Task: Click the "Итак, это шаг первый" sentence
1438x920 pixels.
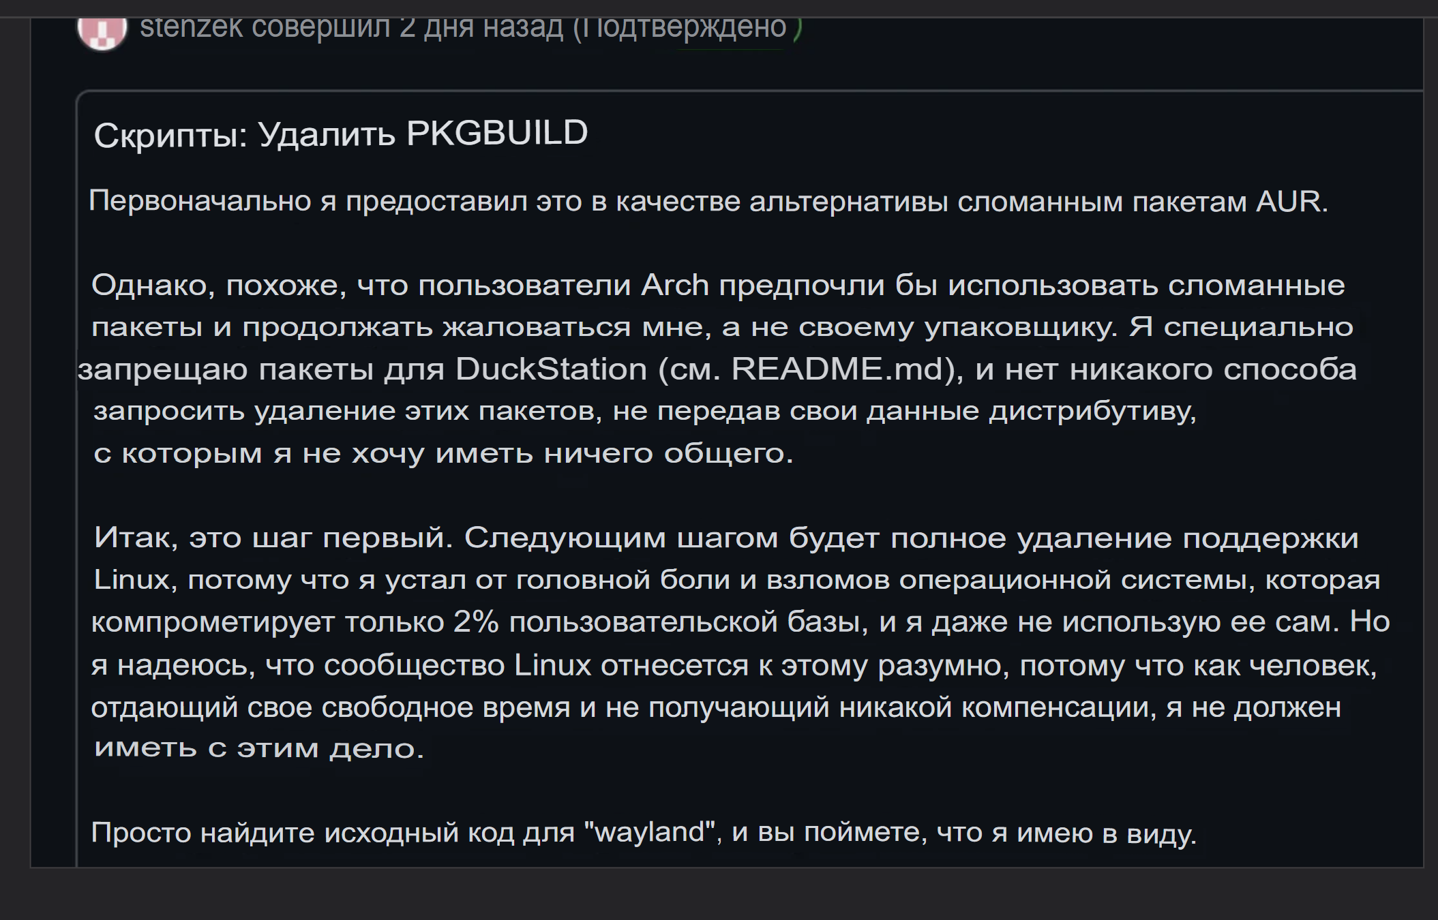Action: coord(274,538)
